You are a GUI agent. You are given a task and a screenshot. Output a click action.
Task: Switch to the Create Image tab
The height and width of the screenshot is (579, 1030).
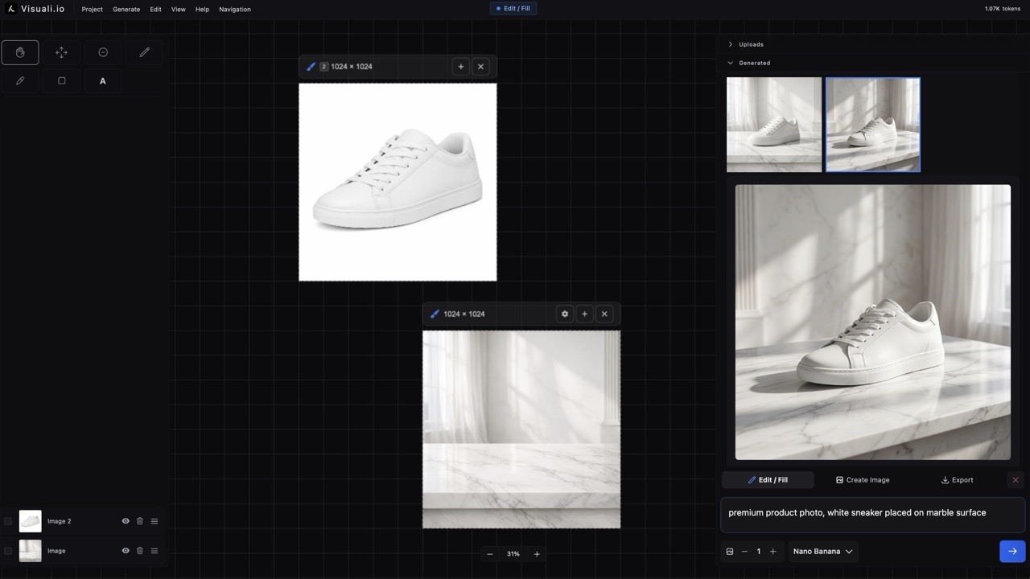pyautogui.click(x=862, y=480)
